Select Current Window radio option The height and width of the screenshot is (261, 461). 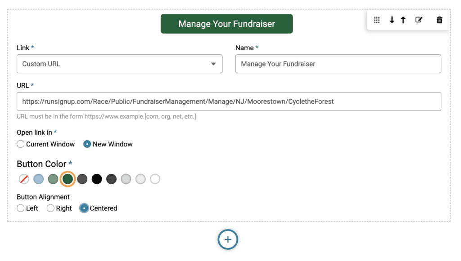pyautogui.click(x=20, y=144)
